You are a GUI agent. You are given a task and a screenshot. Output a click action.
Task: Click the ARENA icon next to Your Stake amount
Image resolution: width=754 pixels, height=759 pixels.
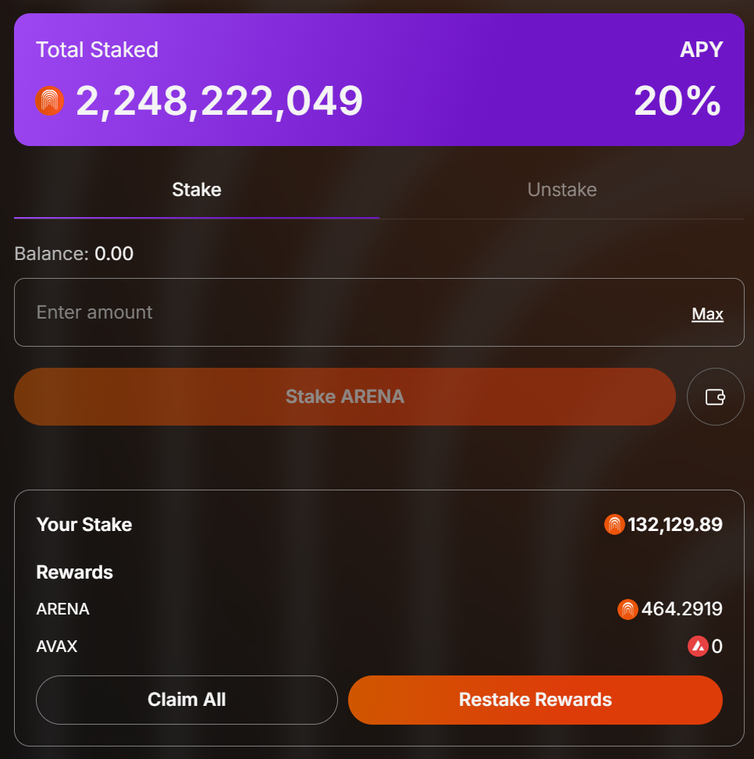614,525
